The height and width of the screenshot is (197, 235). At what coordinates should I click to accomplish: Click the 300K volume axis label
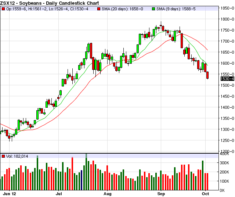point(224,163)
